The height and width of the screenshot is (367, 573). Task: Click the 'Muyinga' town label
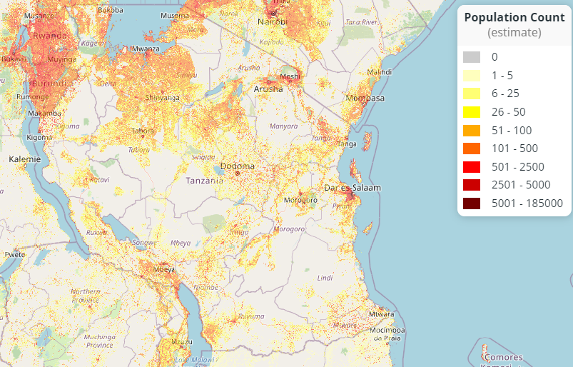click(62, 59)
